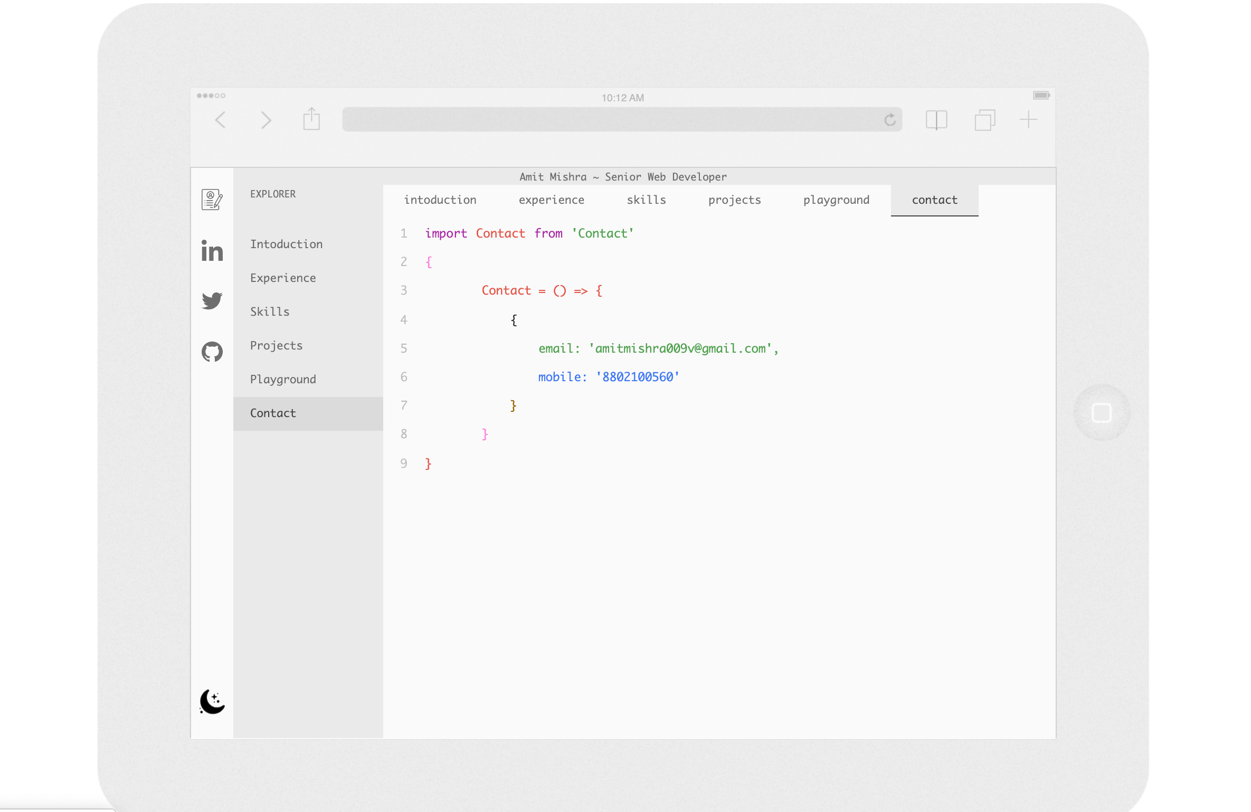Select Projects from sidebar menu
The width and height of the screenshot is (1251, 812).
coord(276,345)
